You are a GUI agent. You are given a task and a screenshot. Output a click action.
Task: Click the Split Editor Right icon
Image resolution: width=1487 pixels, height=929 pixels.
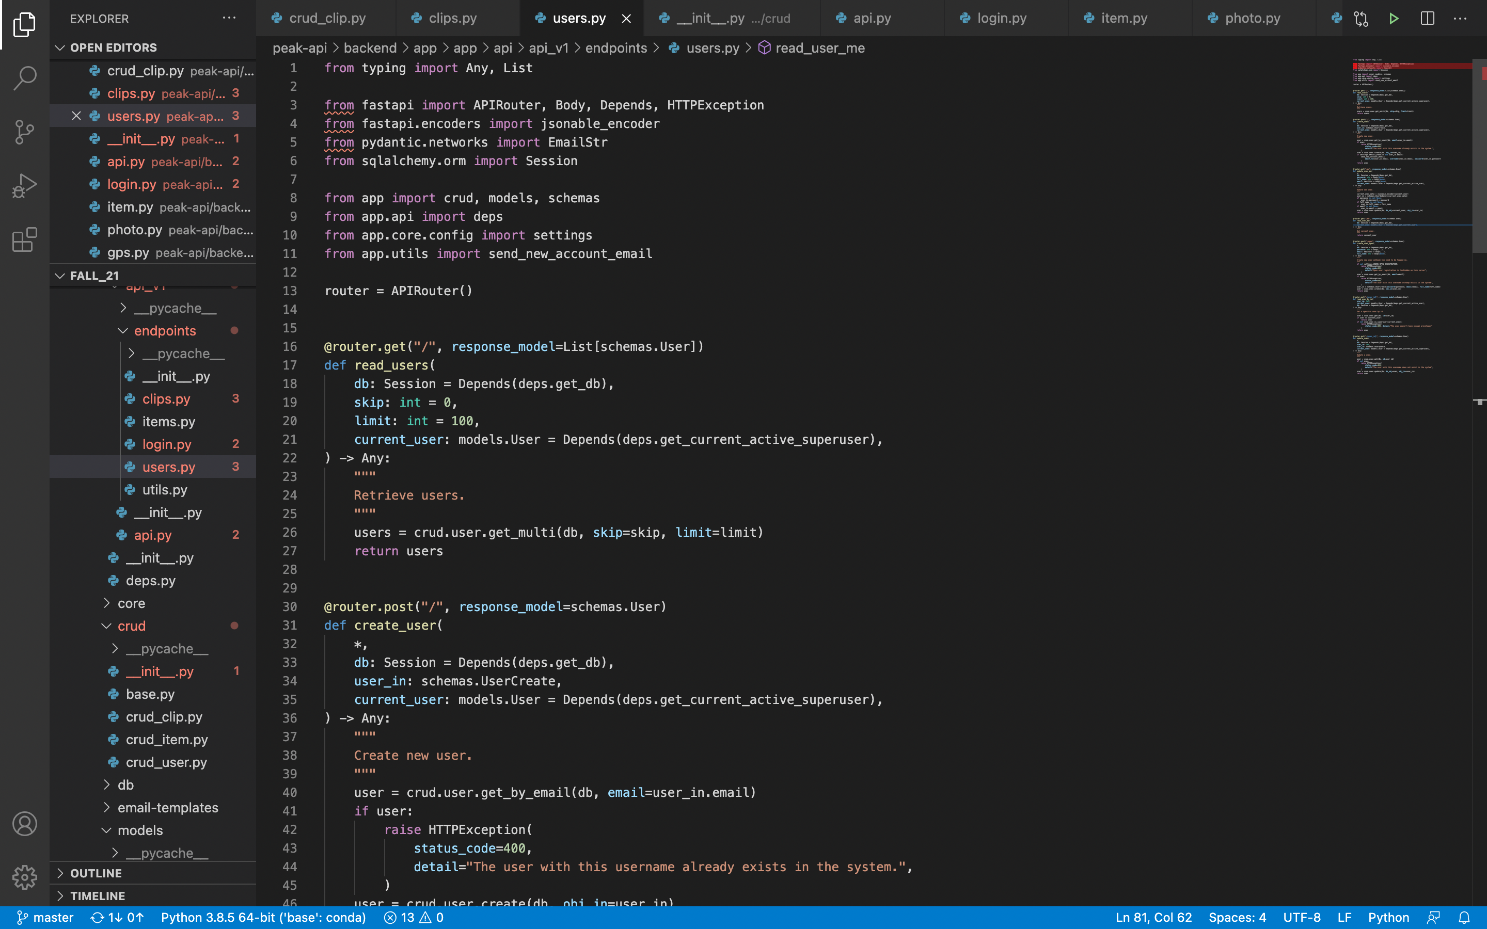tap(1427, 19)
